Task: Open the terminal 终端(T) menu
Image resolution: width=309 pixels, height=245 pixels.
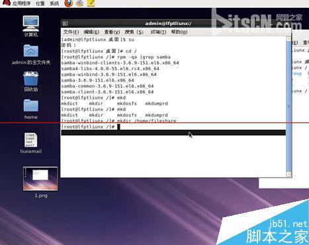Action: click(158, 32)
